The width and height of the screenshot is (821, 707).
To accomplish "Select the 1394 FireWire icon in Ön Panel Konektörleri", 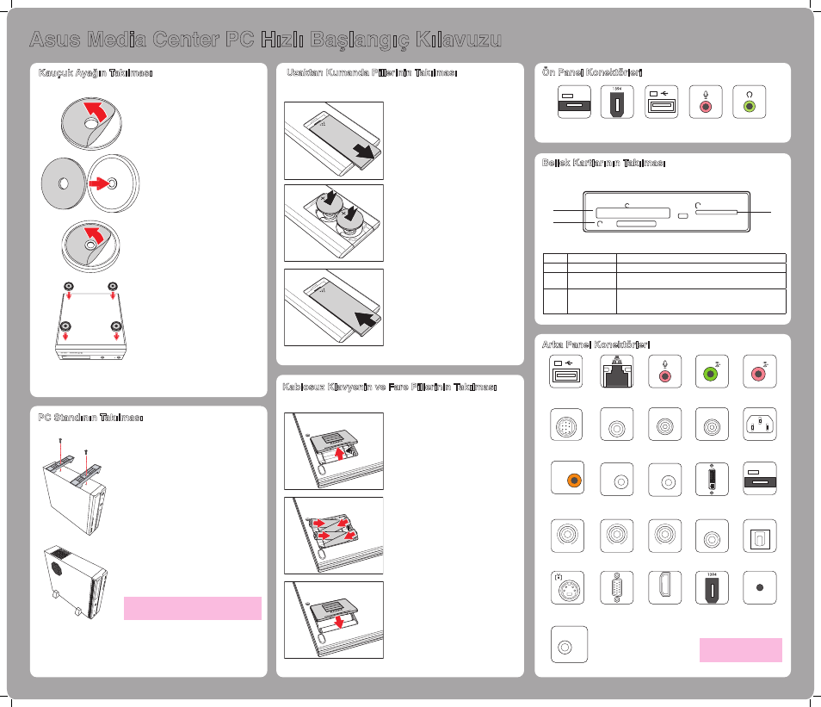I will 617,102.
